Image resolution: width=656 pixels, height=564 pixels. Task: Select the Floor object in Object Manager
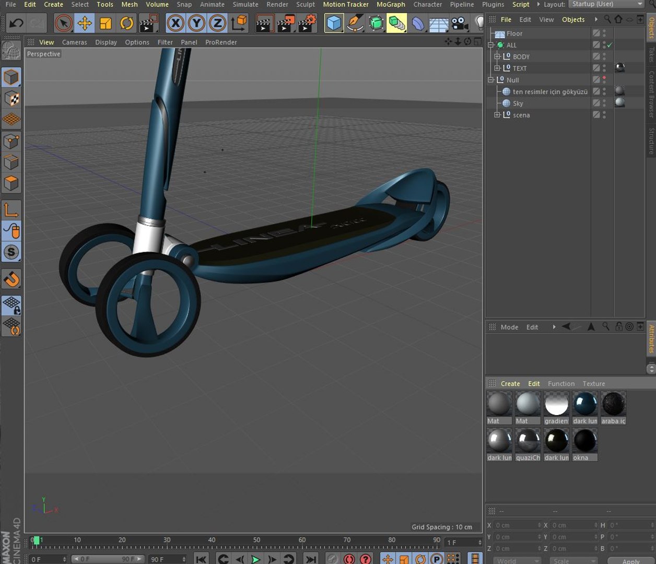tap(514, 33)
